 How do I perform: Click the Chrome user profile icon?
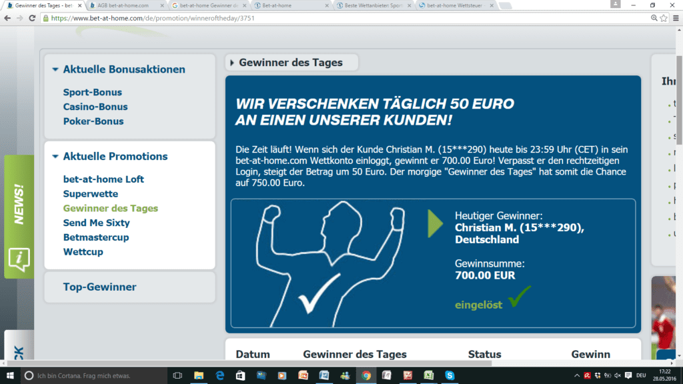(615, 5)
